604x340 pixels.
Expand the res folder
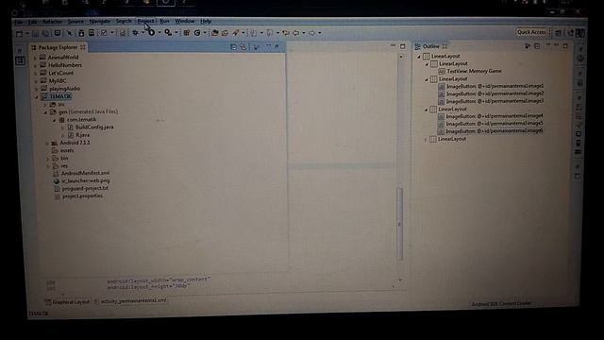(48, 166)
